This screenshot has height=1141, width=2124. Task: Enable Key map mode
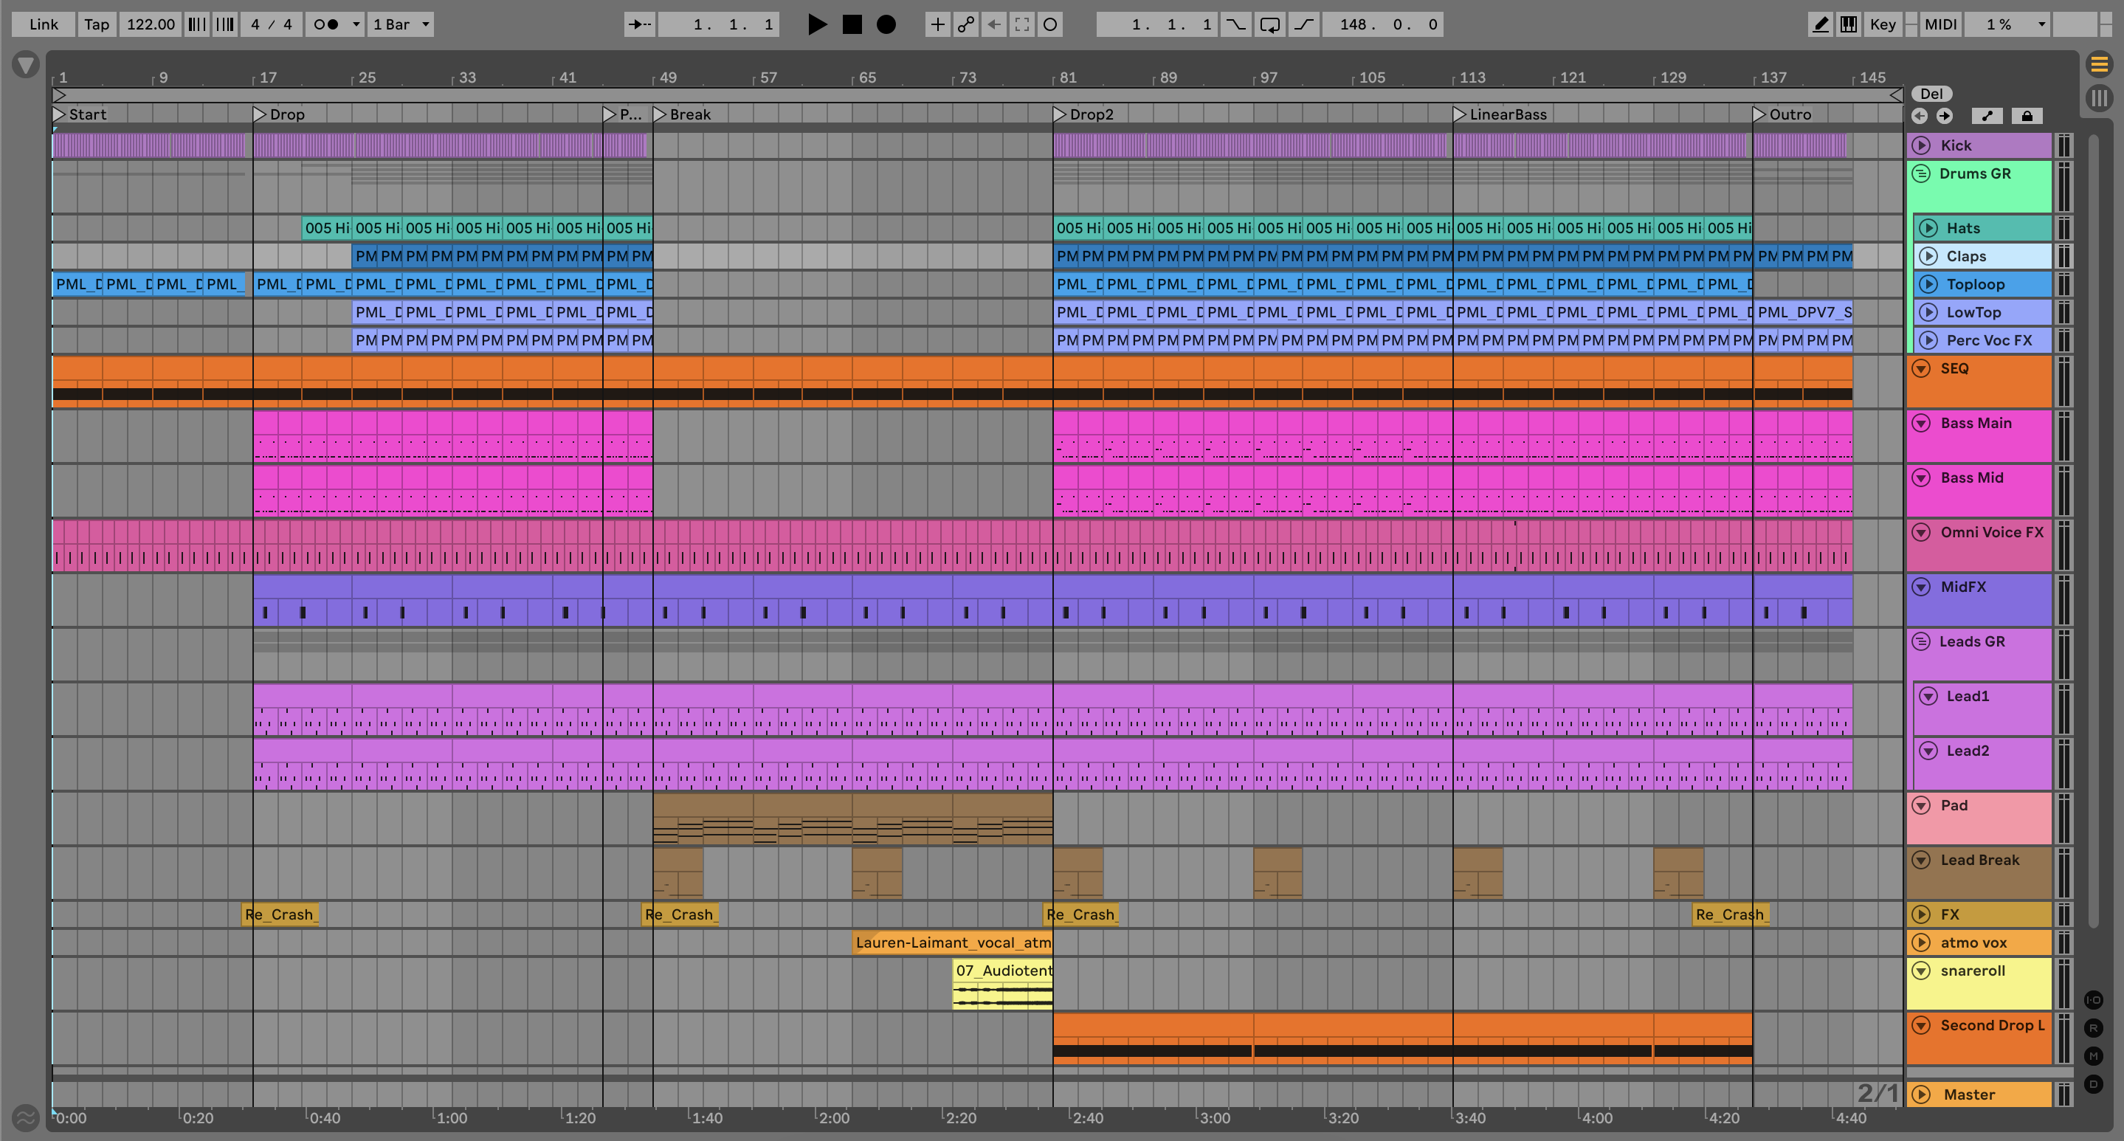coord(1883,24)
